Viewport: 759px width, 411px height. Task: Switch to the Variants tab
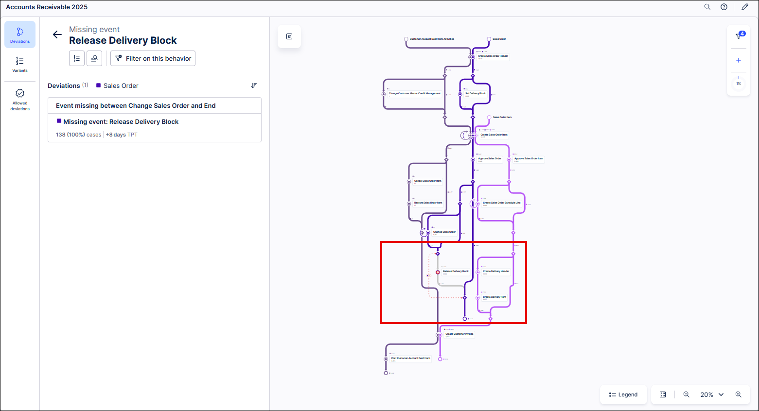[20, 64]
